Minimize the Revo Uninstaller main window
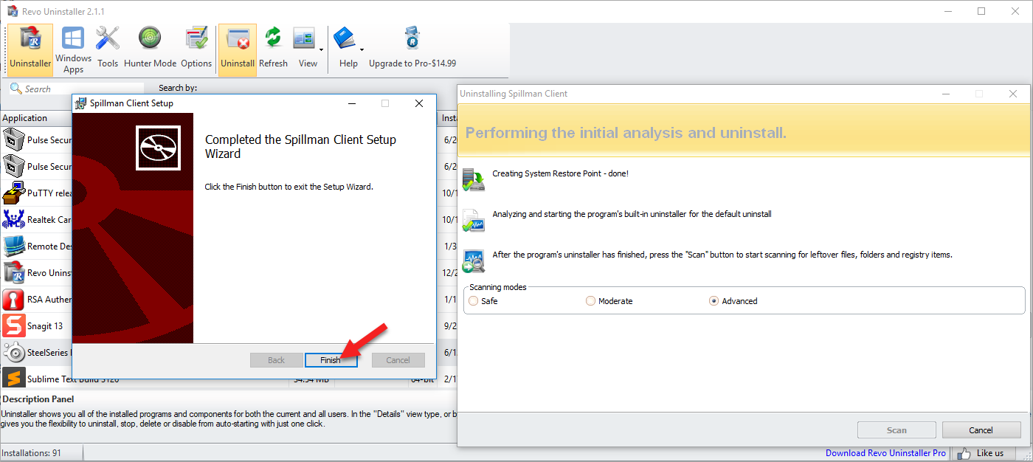Viewport: 1033px width, 462px height. pyautogui.click(x=947, y=11)
